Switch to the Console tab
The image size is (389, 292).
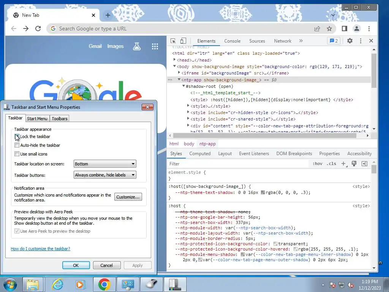[x=232, y=41]
